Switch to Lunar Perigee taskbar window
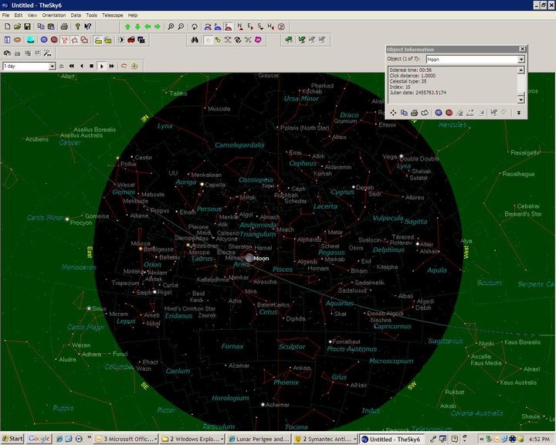 tap(259, 439)
